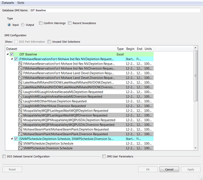Click the Database DMI Name input field
The width and height of the screenshot is (203, 180).
[115, 10]
